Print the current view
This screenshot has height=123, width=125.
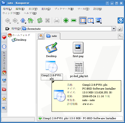[x=57, y=20]
